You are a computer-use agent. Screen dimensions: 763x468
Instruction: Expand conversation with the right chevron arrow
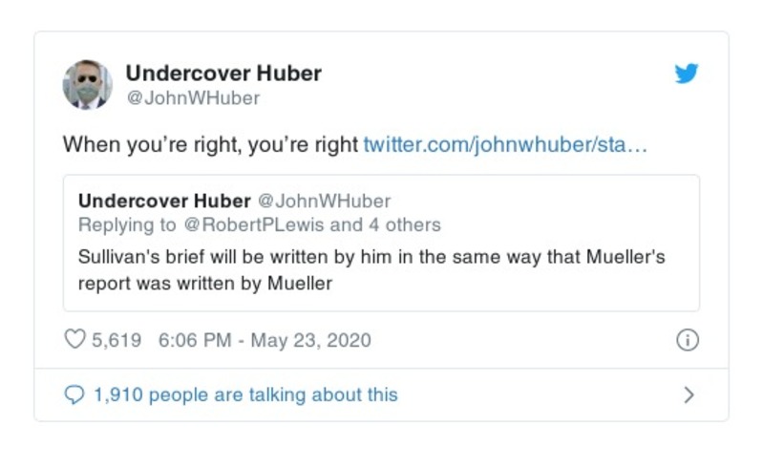click(x=689, y=394)
